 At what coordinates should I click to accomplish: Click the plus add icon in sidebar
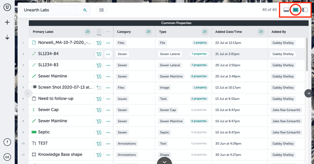coord(7,22)
